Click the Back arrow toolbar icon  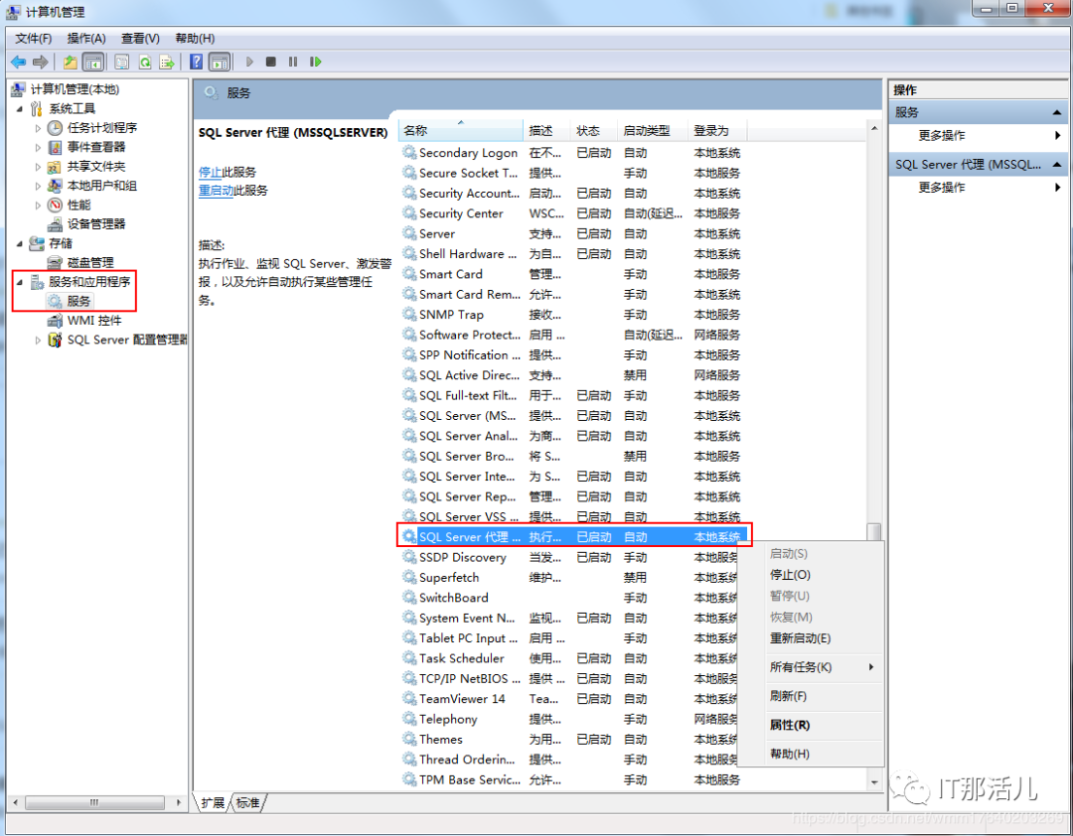click(x=19, y=63)
